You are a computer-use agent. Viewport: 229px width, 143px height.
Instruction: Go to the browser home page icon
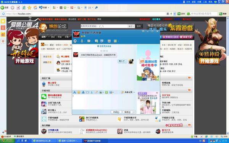35,8
